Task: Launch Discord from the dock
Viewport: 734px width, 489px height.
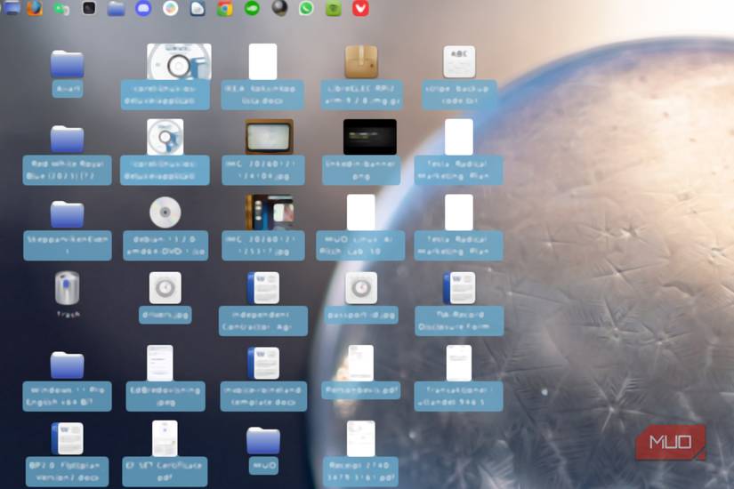Action: [143, 8]
